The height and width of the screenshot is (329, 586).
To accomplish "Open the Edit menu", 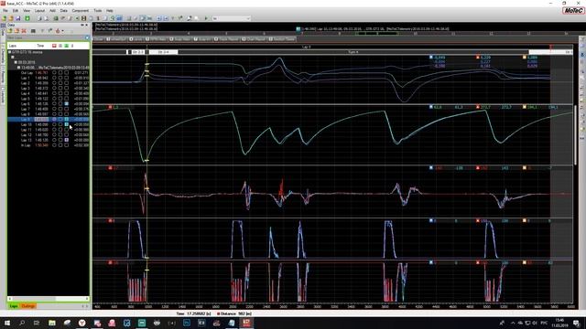I will 16,11.
